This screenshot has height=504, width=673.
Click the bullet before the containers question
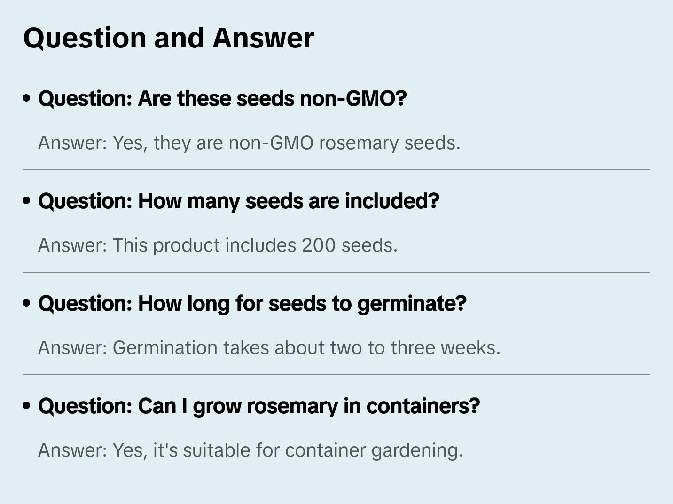[27, 406]
